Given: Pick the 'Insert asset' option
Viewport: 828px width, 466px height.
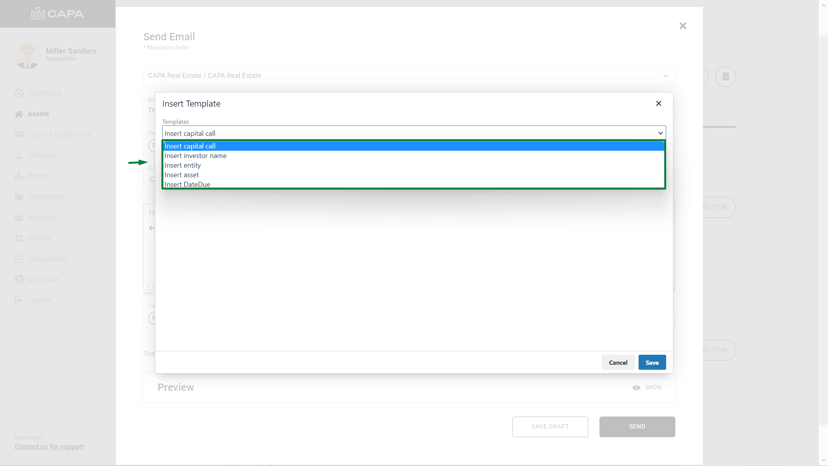Looking at the screenshot, I should click(182, 175).
